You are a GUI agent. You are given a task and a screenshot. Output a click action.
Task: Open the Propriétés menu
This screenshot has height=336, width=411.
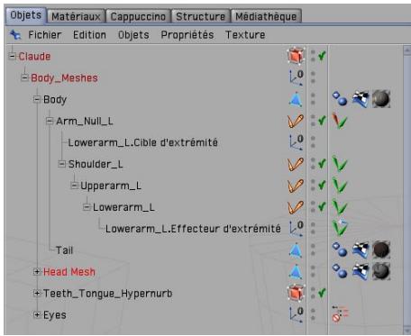coord(187,35)
